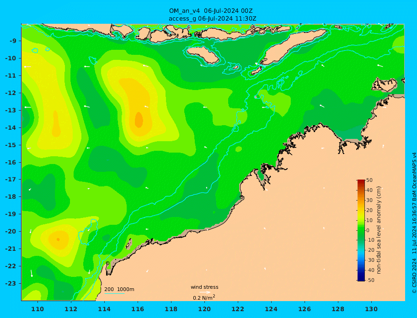Click the dark red end of the colorbar
Screen dimensions: 417x318
[x=361, y=181]
